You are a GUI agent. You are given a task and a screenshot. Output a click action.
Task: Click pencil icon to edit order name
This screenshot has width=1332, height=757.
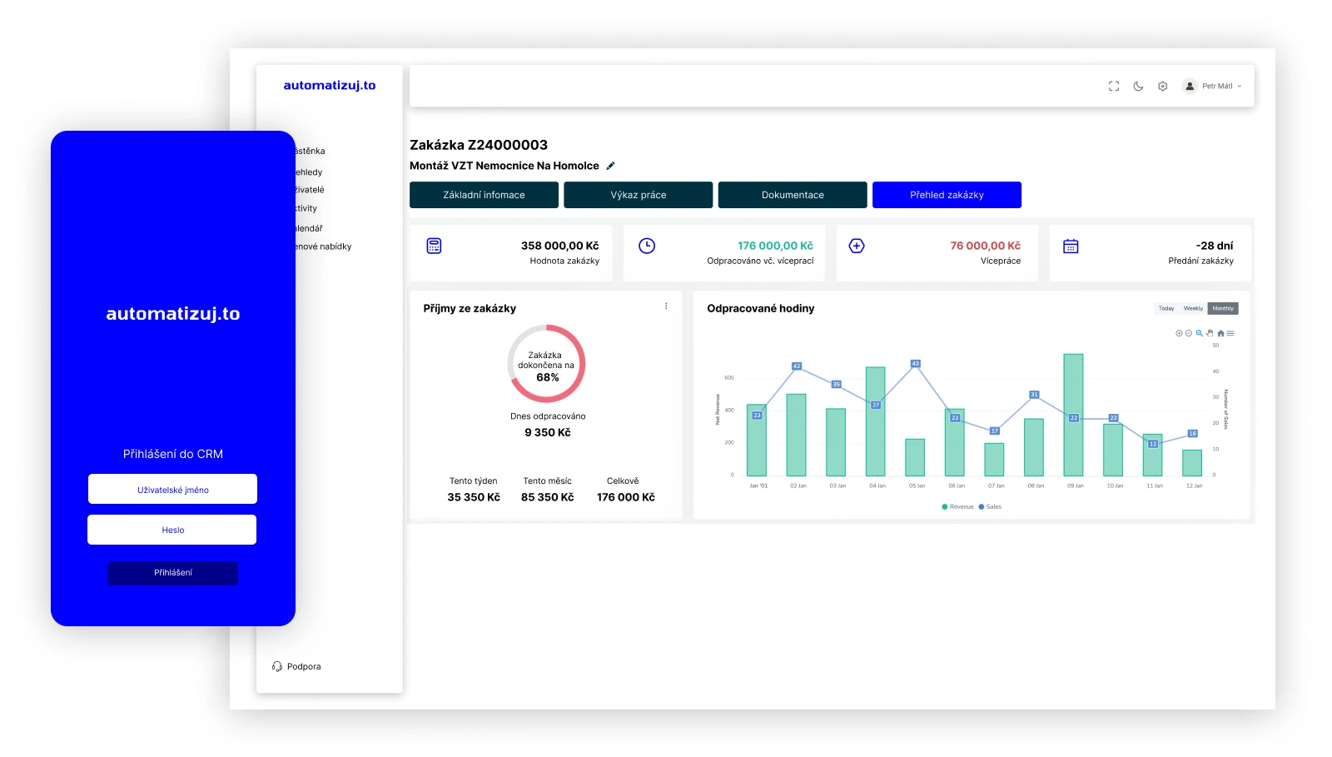coord(610,166)
